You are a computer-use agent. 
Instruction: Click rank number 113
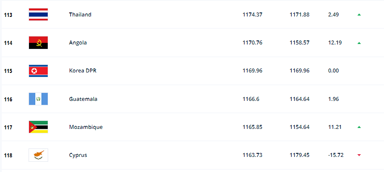[x=8, y=15]
